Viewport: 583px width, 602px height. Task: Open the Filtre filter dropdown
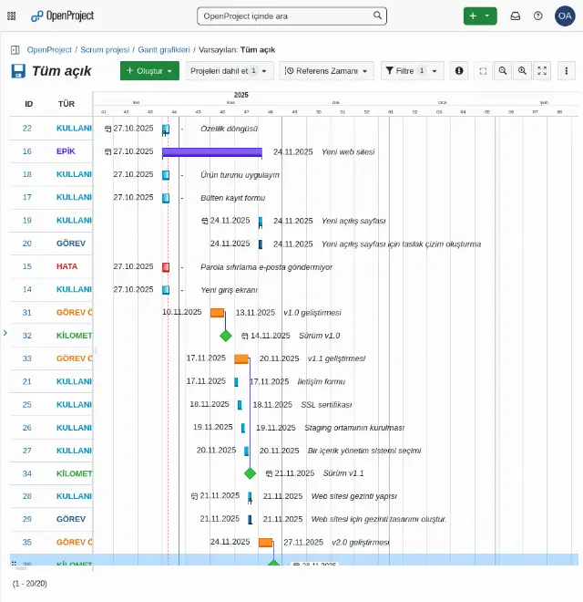(413, 70)
